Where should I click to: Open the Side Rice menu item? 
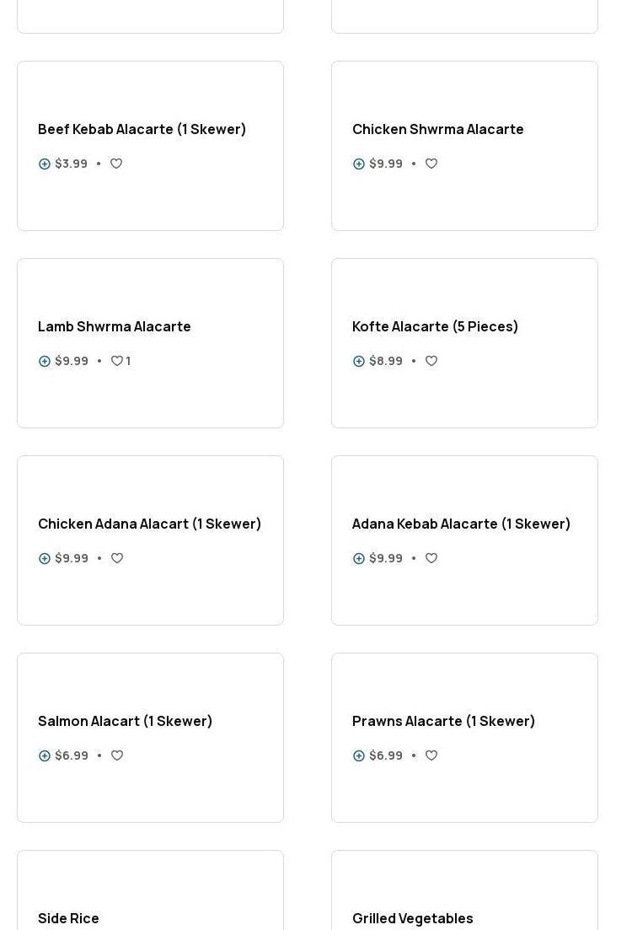[68, 918]
